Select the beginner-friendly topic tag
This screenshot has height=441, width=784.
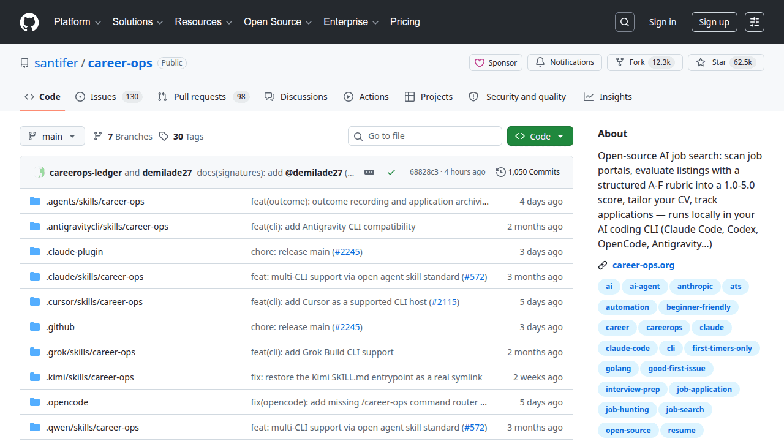[x=699, y=307]
